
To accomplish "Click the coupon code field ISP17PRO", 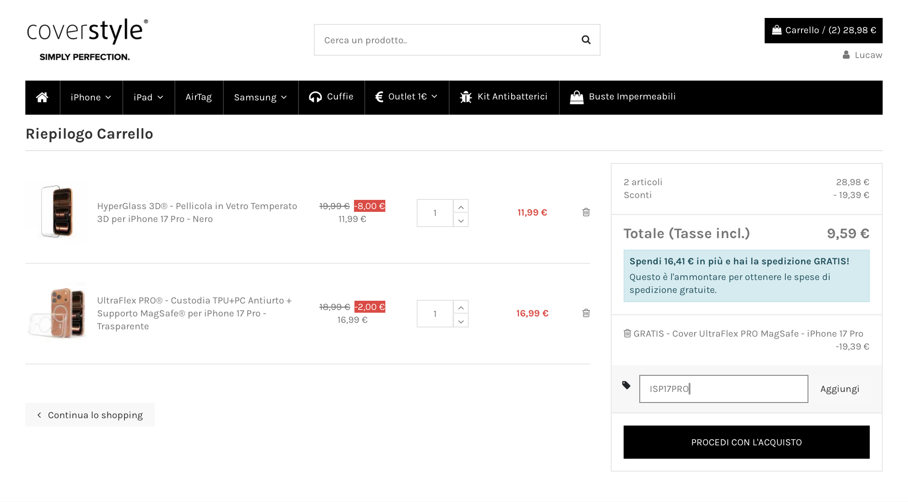I will tap(724, 389).
